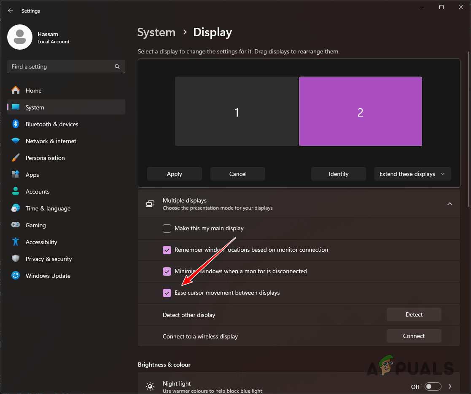The image size is (471, 394).
Task: Expand Night light settings with the chevron
Action: point(449,386)
